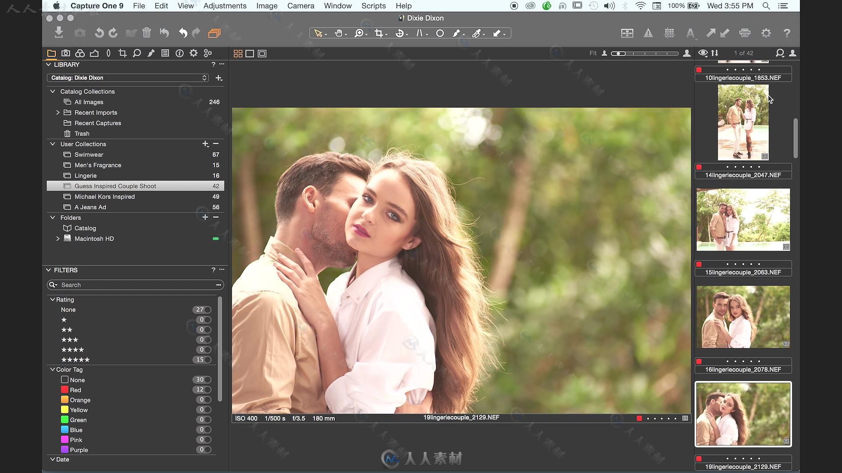Open Preferences gear icon in toolbar

[x=766, y=33]
